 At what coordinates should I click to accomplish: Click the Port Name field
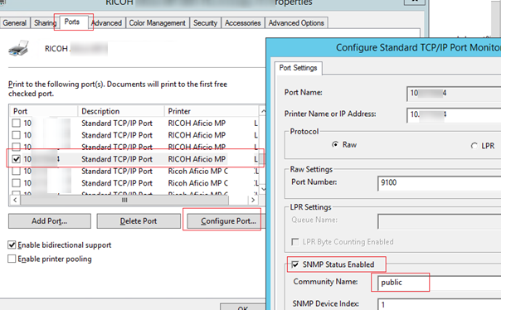point(454,94)
